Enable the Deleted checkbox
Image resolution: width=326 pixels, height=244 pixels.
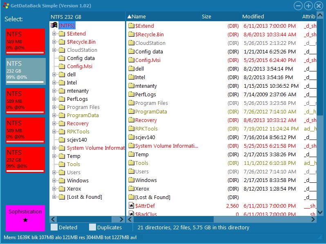(54, 227)
